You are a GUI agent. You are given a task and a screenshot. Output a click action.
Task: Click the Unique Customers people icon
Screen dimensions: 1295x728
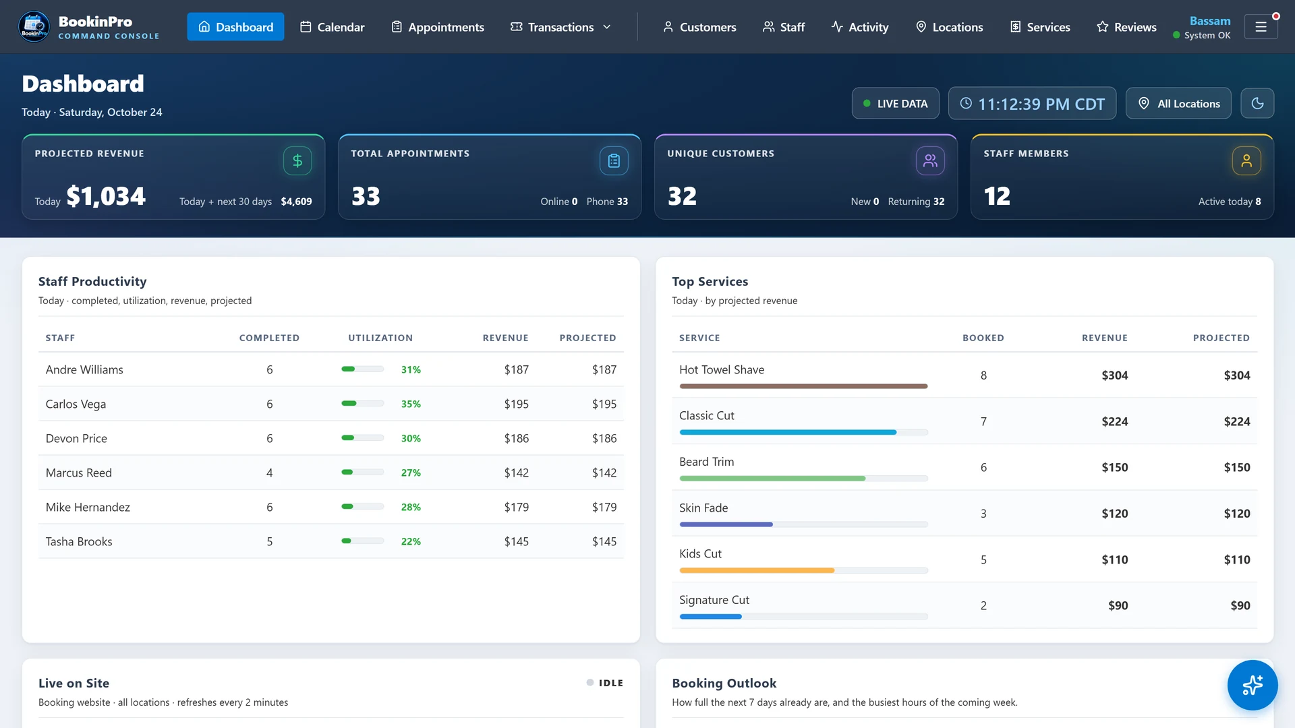(930, 160)
